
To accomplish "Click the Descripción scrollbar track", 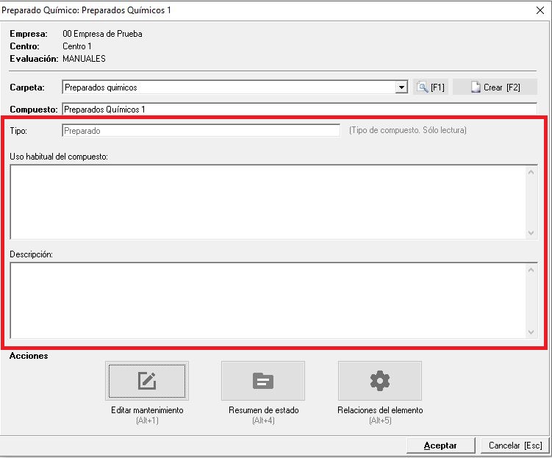I will [x=531, y=301].
